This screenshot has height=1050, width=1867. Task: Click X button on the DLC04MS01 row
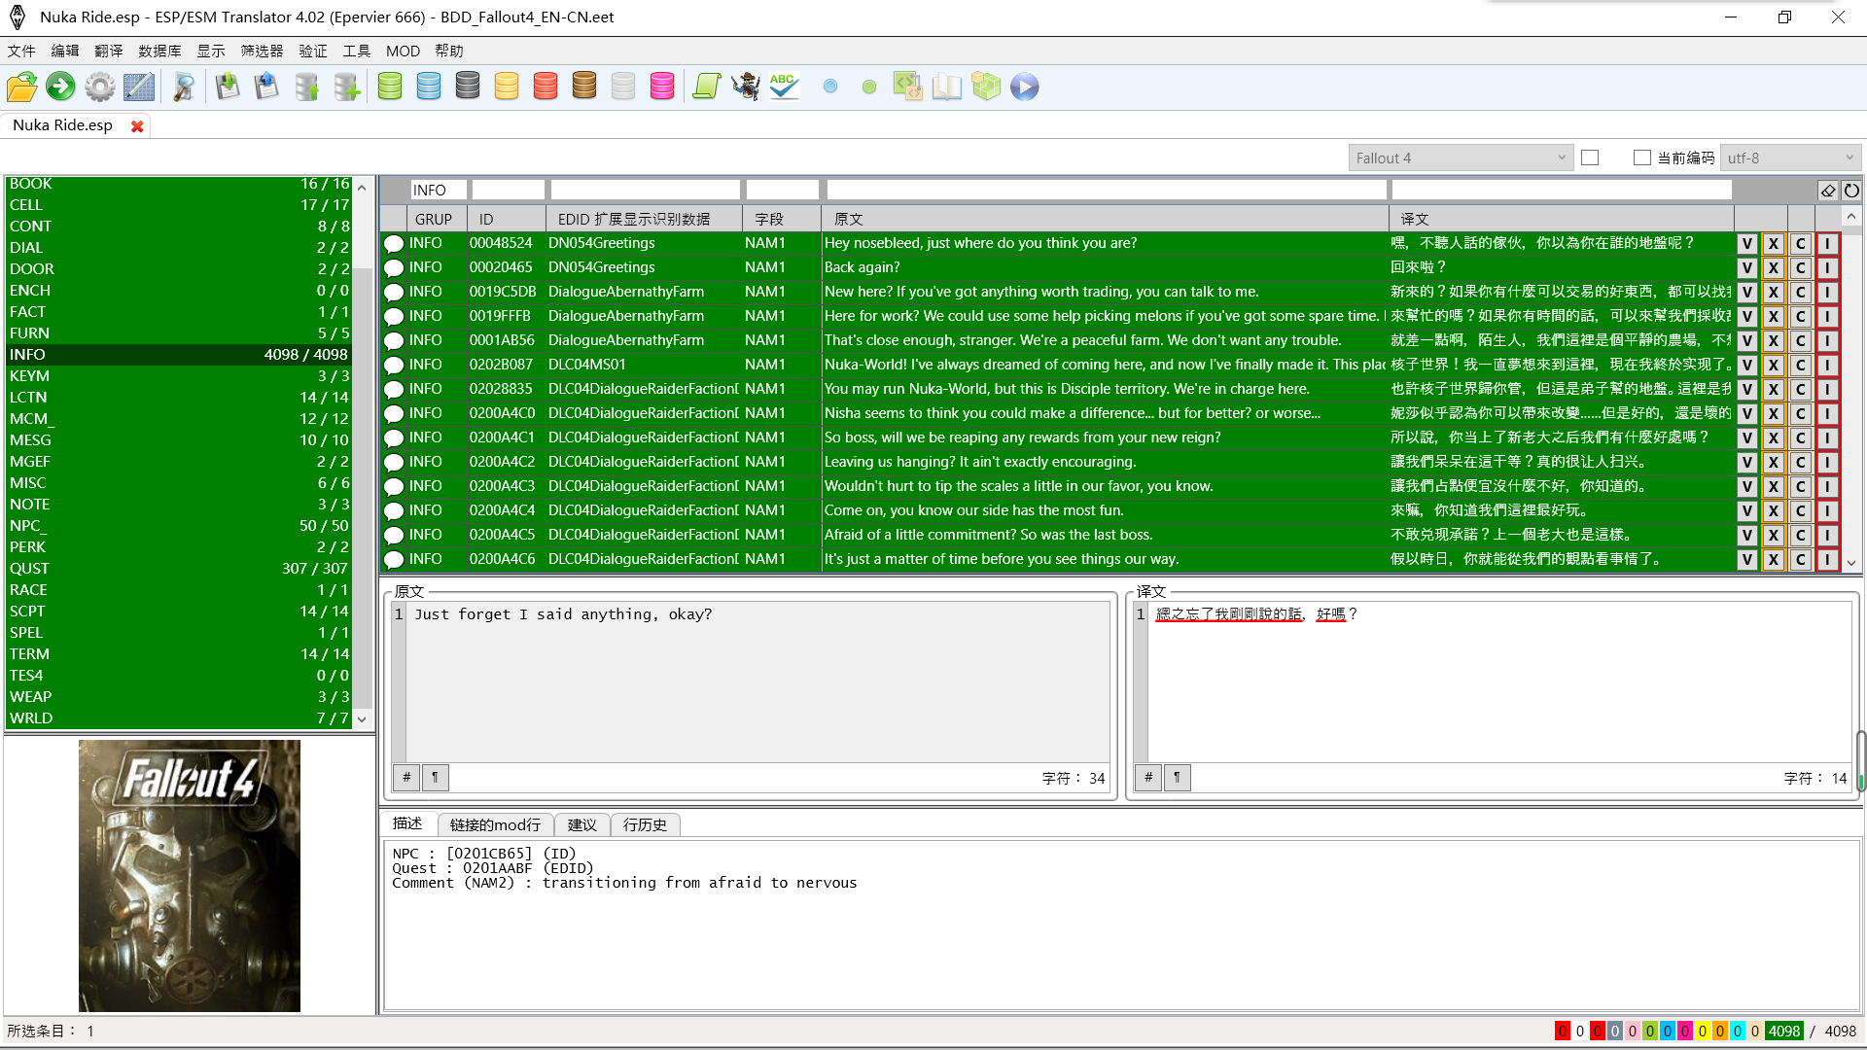[x=1774, y=365]
